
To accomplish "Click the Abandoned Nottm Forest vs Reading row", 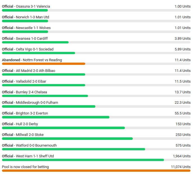I will [32, 60].
